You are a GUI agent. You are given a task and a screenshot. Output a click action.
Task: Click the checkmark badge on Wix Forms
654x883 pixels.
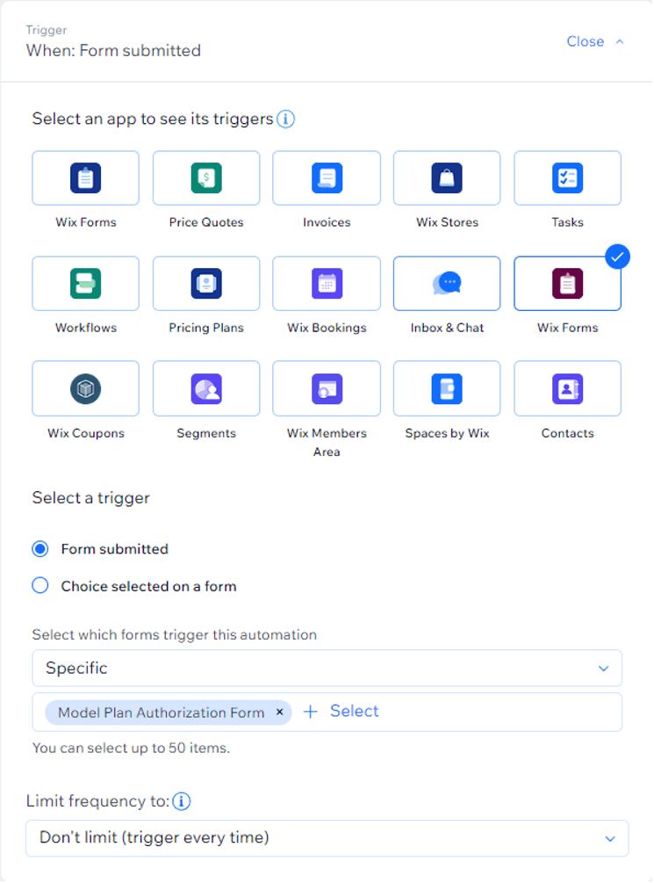(618, 257)
